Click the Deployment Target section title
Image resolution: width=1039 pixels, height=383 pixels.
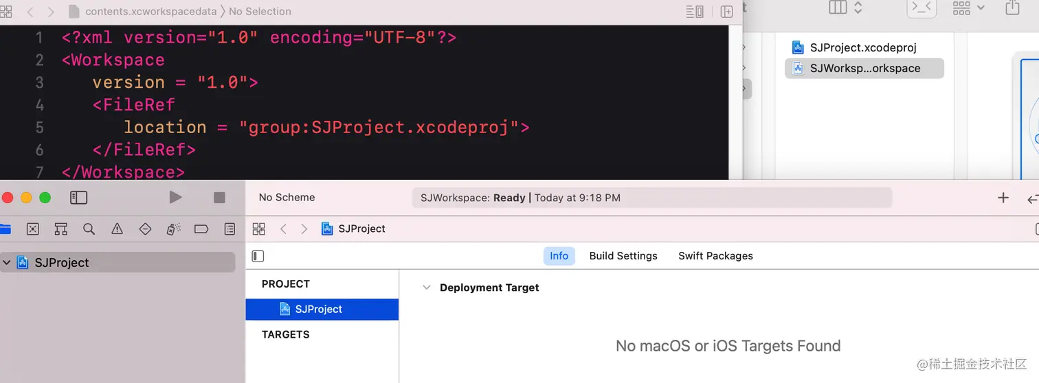click(x=489, y=288)
